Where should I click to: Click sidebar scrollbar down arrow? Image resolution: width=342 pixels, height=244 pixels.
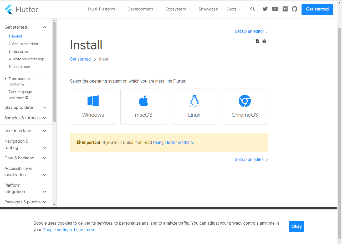[54, 205]
